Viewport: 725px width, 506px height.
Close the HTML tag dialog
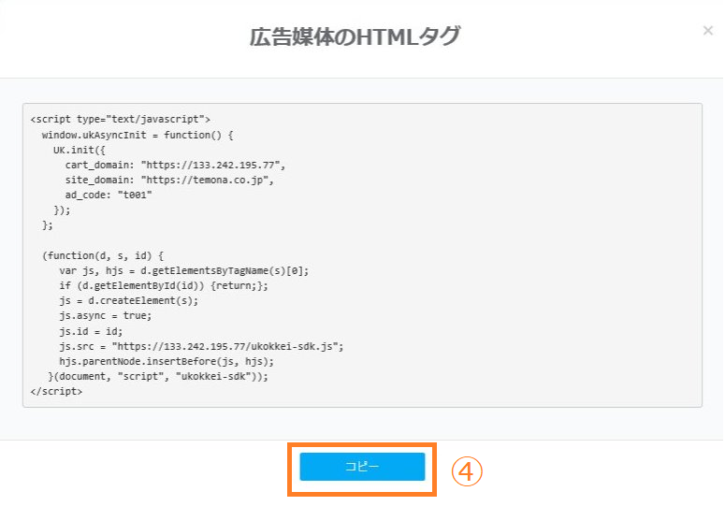707,31
